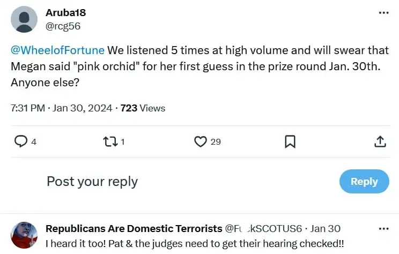Click the 29 likes count
This screenshot has width=399, height=254.
point(216,141)
